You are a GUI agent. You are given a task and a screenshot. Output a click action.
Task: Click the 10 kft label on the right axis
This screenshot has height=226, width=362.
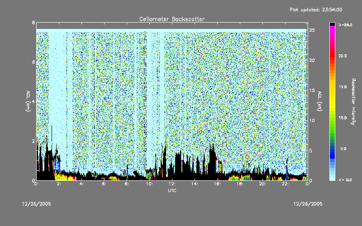(x=312, y=120)
